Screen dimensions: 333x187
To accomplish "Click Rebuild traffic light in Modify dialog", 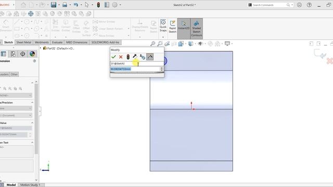I will 128,57.
